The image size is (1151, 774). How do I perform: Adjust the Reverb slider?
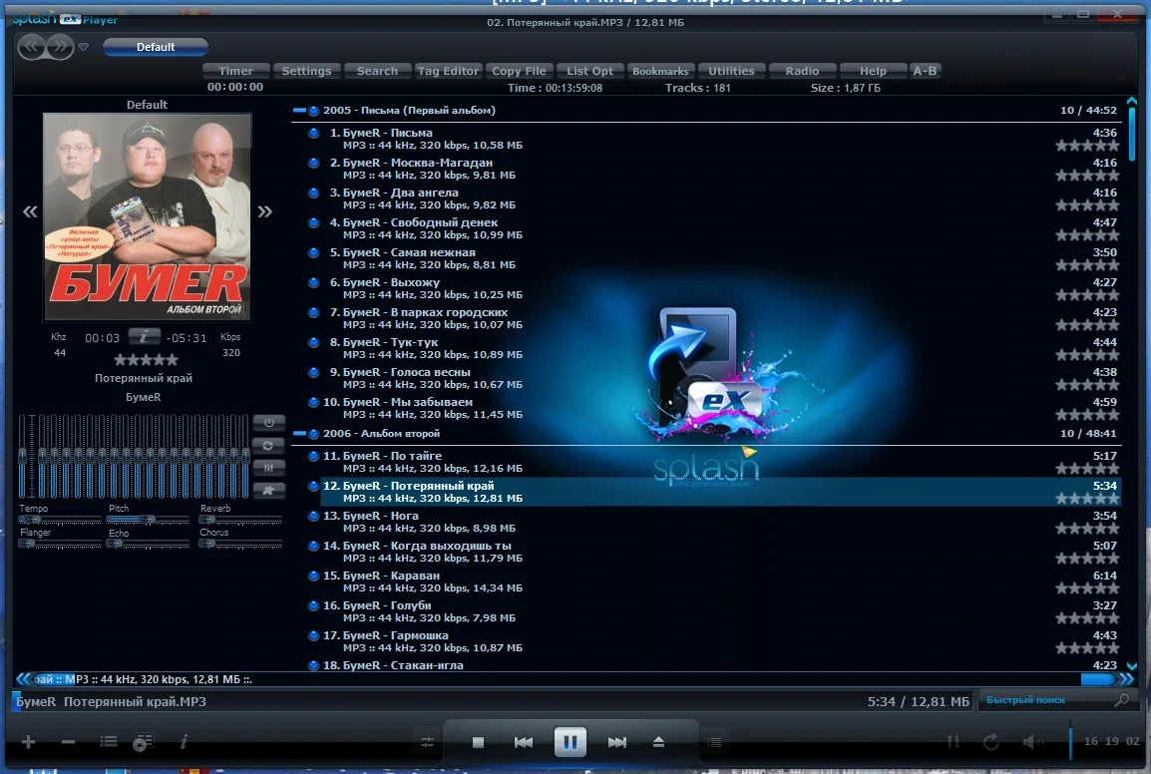click(240, 520)
